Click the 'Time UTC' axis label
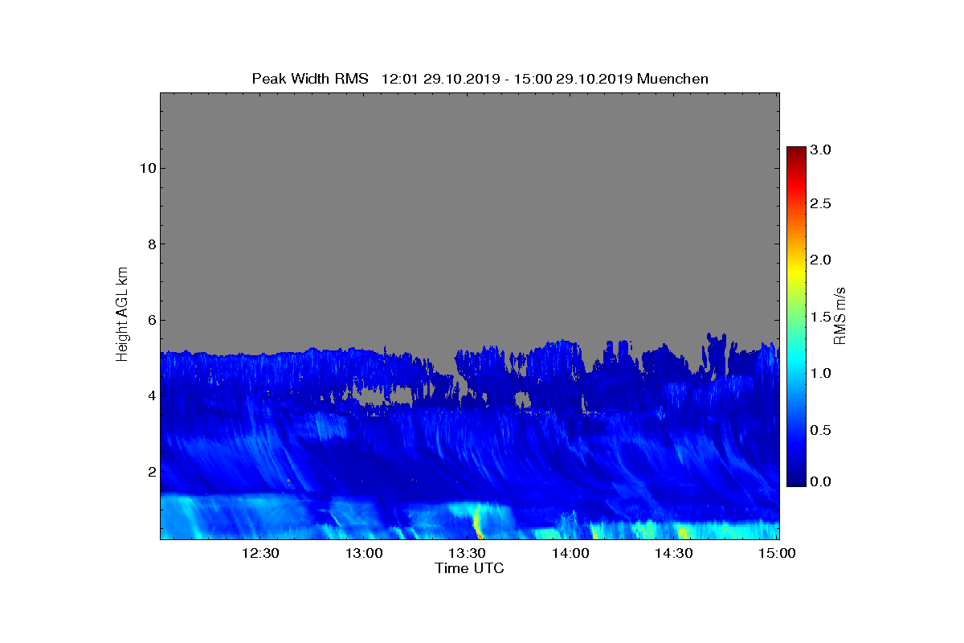964x643 pixels. [469, 568]
